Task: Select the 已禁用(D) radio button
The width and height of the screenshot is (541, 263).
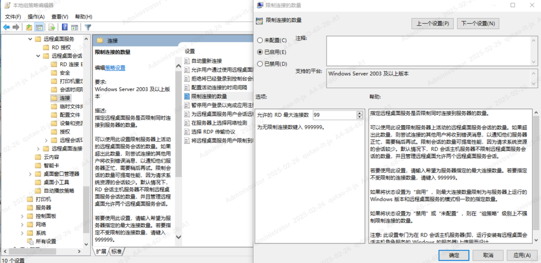Action: (x=260, y=64)
